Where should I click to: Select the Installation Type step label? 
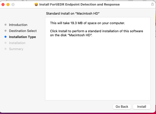[x=22, y=37]
